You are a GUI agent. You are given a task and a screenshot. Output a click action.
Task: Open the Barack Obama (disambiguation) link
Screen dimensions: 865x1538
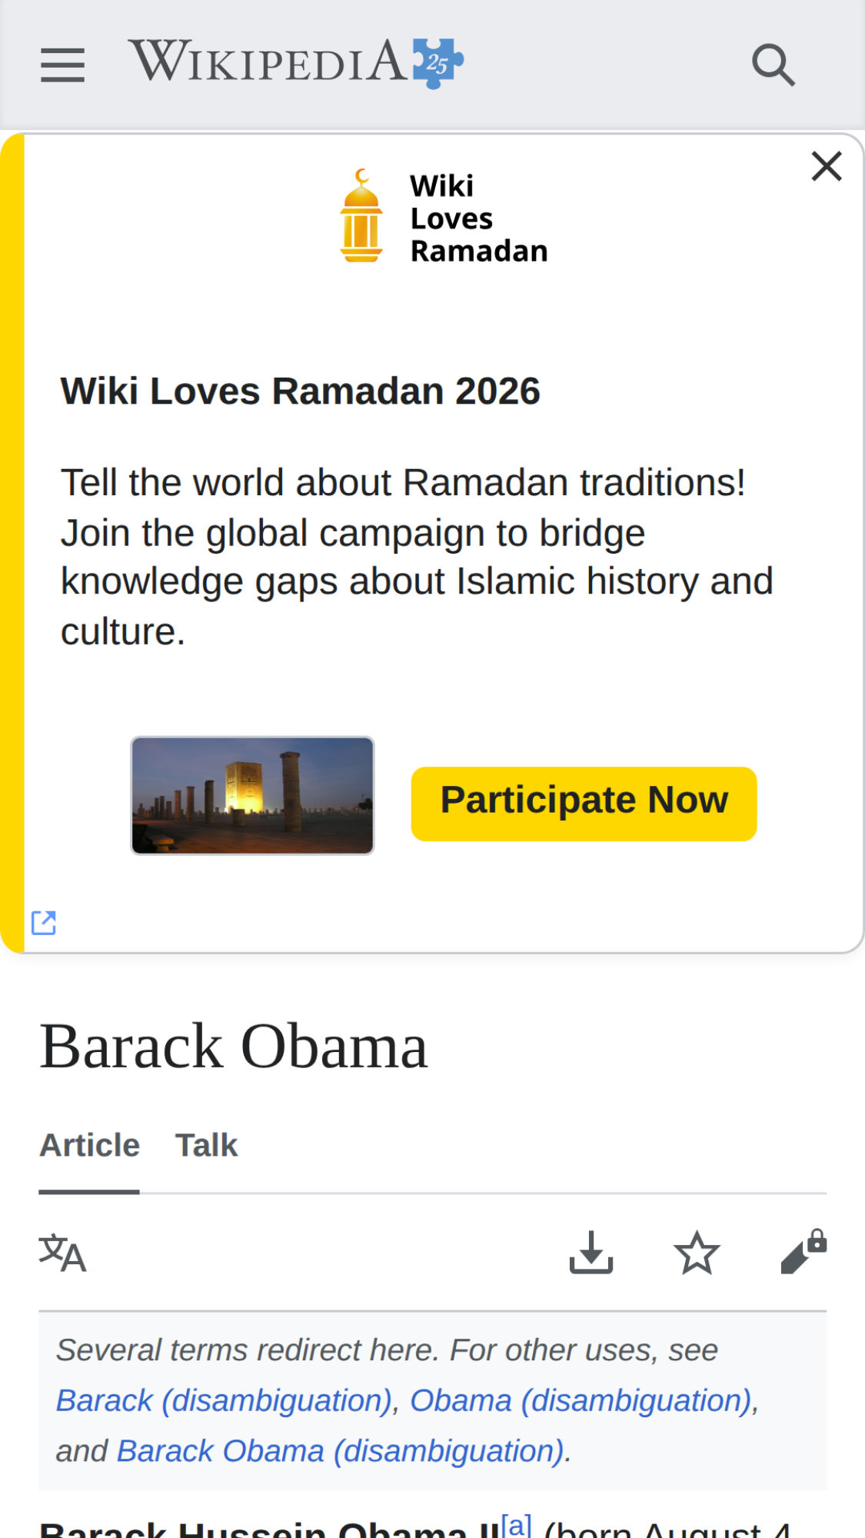tap(341, 1451)
